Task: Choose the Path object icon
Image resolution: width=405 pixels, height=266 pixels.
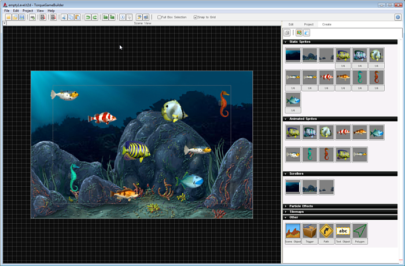Action: click(326, 231)
